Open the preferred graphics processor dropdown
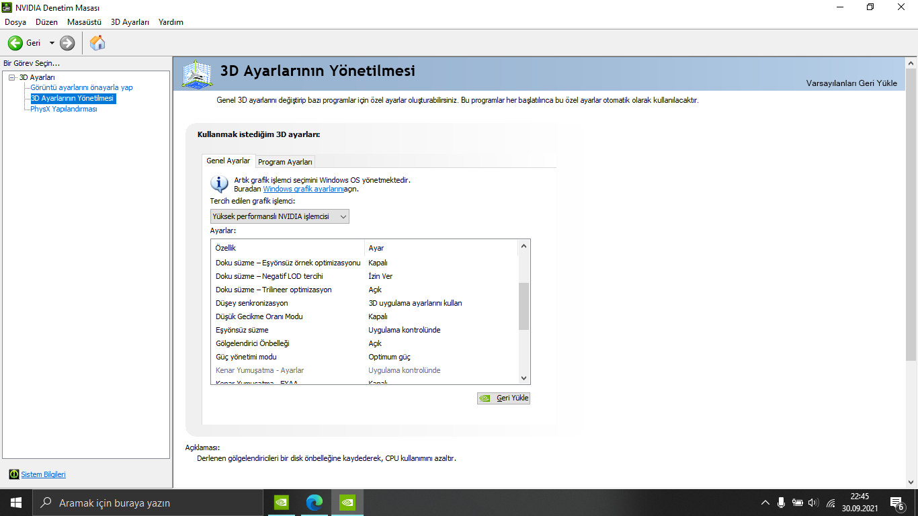Image resolution: width=918 pixels, height=516 pixels. 280,216
